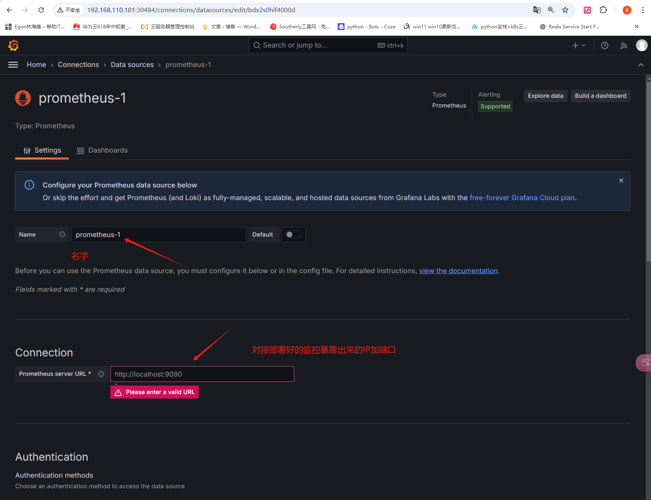
Task: Open the Chrome profile avatar
Action: point(627,10)
